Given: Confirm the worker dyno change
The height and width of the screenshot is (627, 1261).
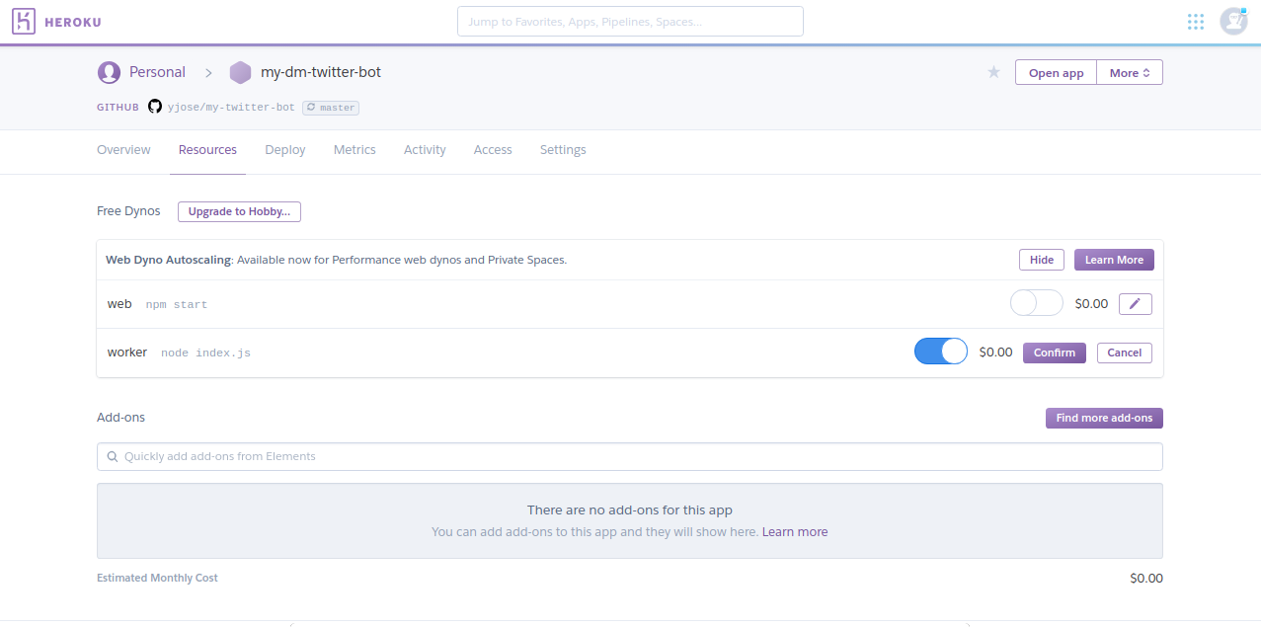Looking at the screenshot, I should coord(1055,353).
